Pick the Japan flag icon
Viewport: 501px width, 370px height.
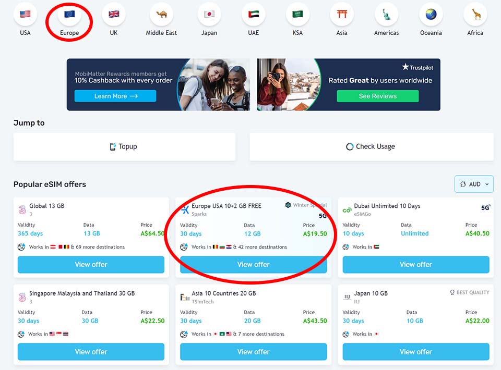point(209,14)
